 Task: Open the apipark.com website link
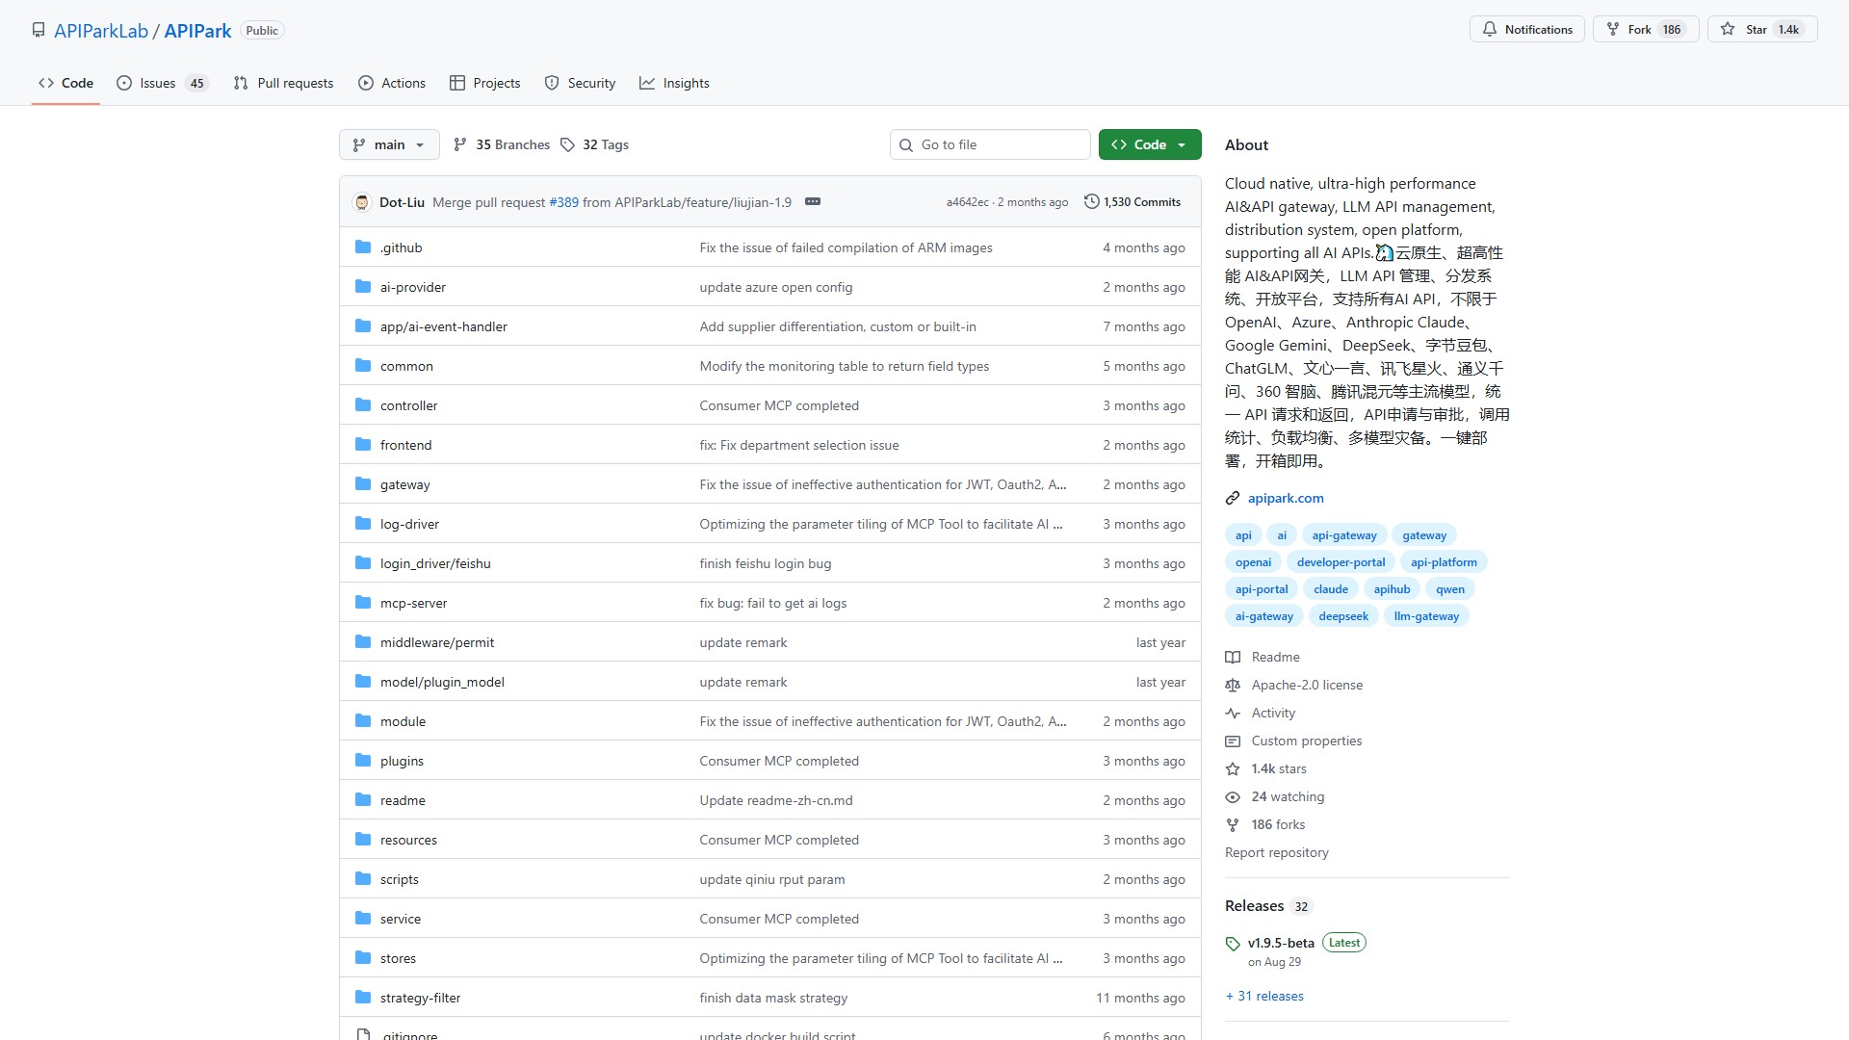[x=1286, y=498]
